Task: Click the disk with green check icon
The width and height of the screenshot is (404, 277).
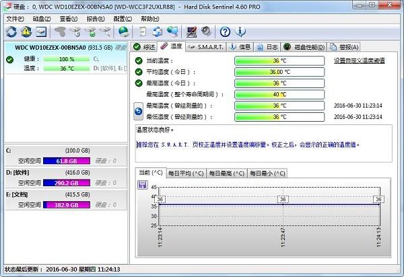Action: [x=91, y=32]
